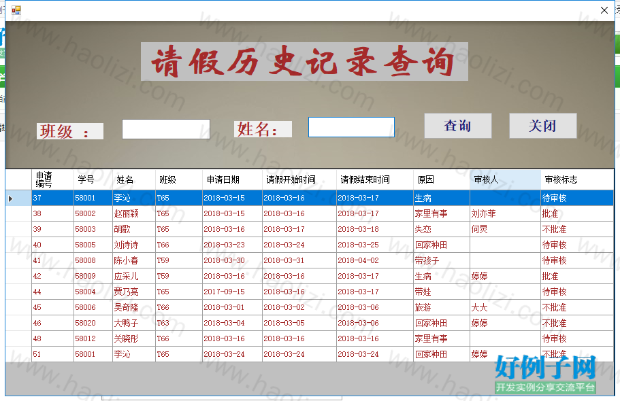The height and width of the screenshot is (401, 620).
Task: Sort by 申请编号 column header
Action: click(x=52, y=179)
